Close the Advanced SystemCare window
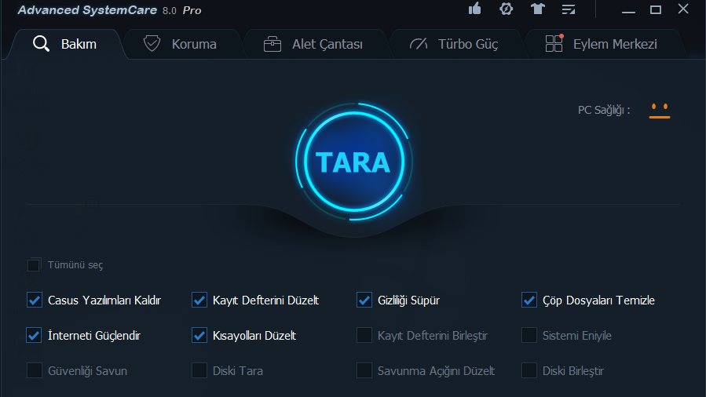 (x=683, y=9)
